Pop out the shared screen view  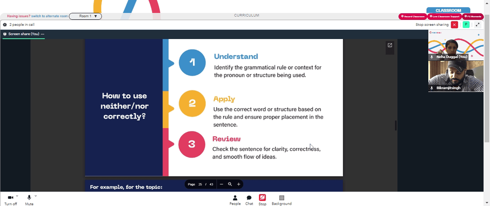pyautogui.click(x=390, y=45)
